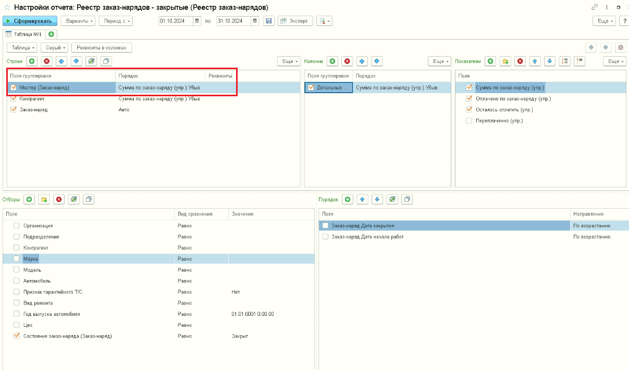Screen dimensions: 629x370
Task: Open the top-right Еще menu
Action: point(604,21)
